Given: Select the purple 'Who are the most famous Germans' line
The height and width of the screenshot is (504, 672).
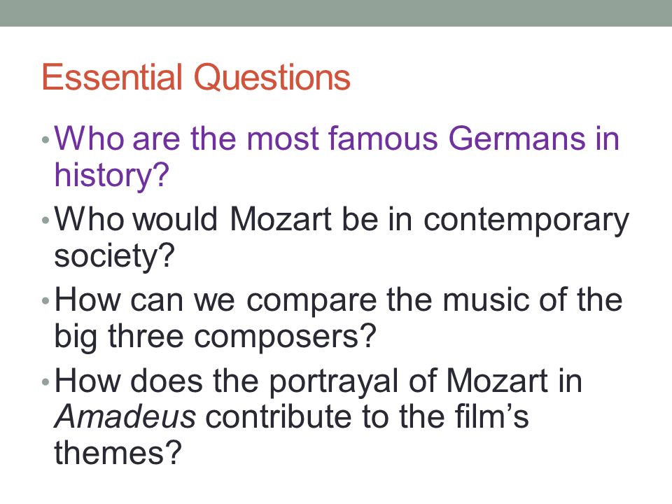Looking at the screenshot, I should point(337,139).
